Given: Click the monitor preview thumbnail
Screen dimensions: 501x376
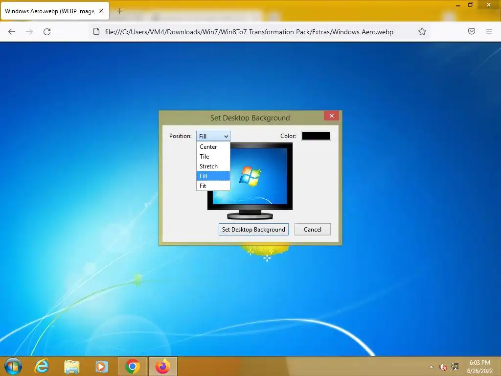Looking at the screenshot, I should click(x=250, y=181).
